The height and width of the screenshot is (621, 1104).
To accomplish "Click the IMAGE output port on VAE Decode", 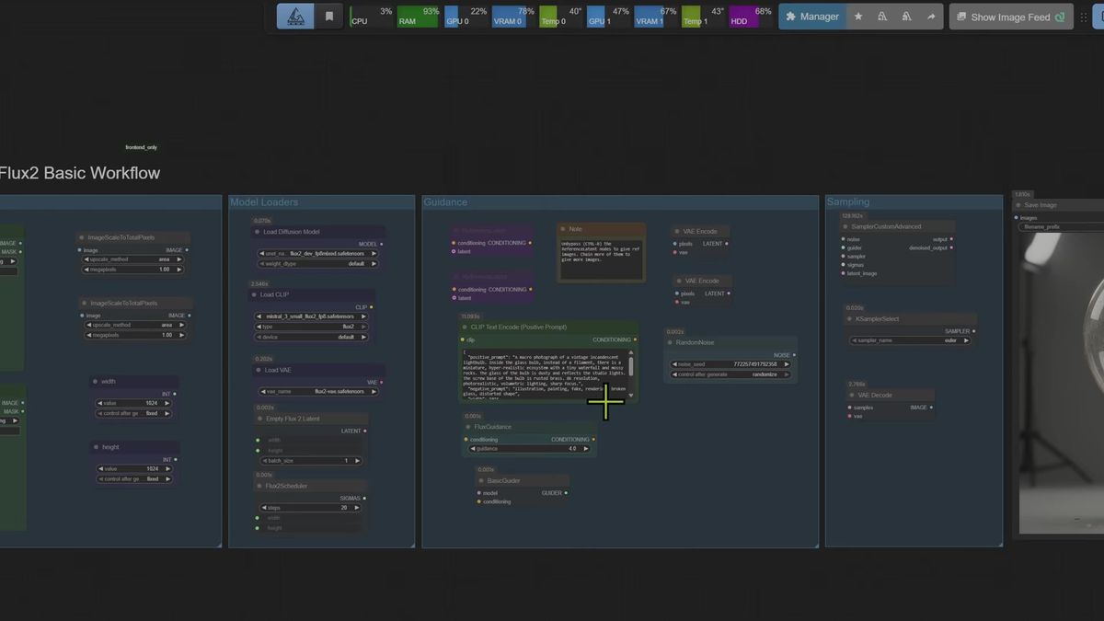I will 931,407.
